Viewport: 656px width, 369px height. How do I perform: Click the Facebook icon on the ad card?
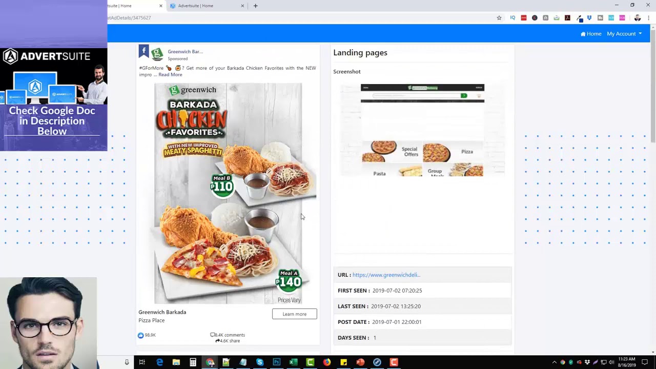point(143,51)
